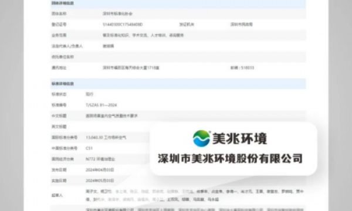
Task: Click the 登记证号 label
Action: 59,25
